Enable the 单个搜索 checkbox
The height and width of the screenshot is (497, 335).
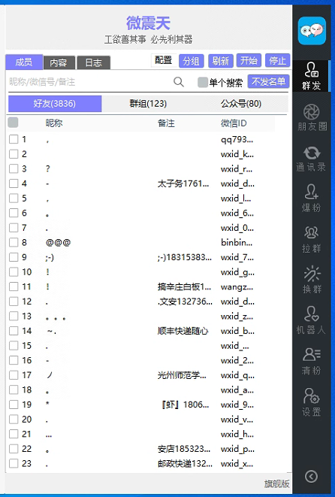click(x=203, y=83)
